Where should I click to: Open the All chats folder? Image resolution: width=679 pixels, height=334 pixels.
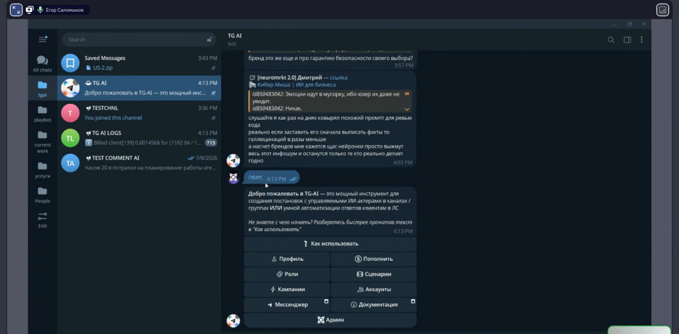[x=42, y=64]
